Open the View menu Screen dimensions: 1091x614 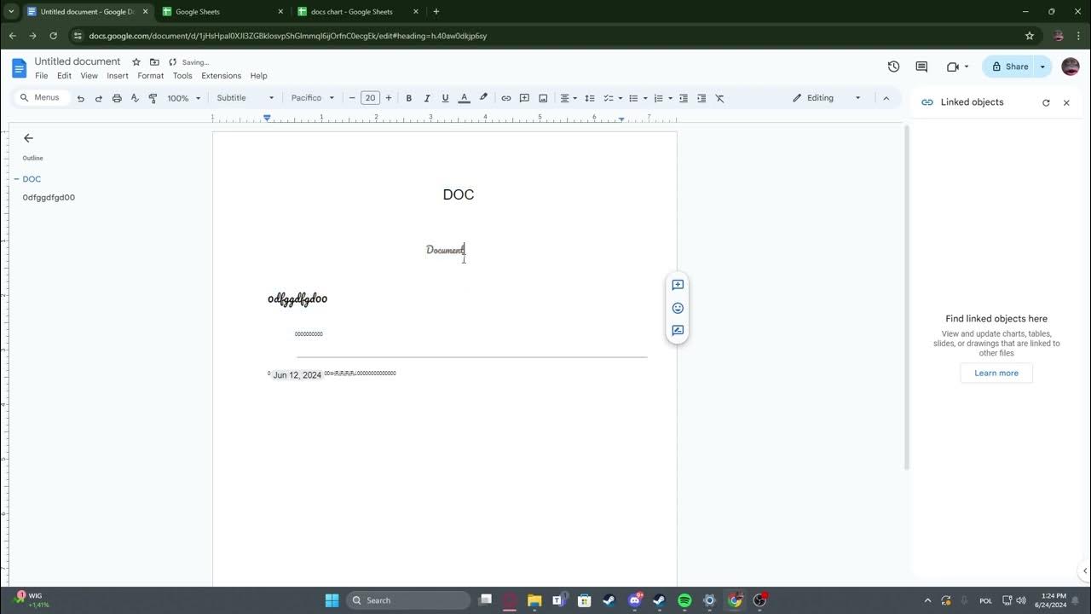click(x=89, y=76)
